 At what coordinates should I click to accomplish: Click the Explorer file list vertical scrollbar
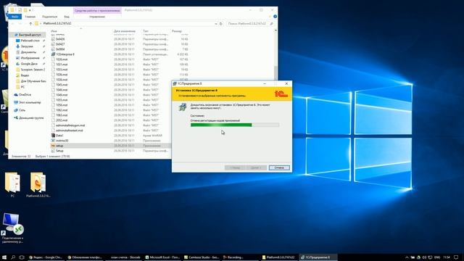275,74
